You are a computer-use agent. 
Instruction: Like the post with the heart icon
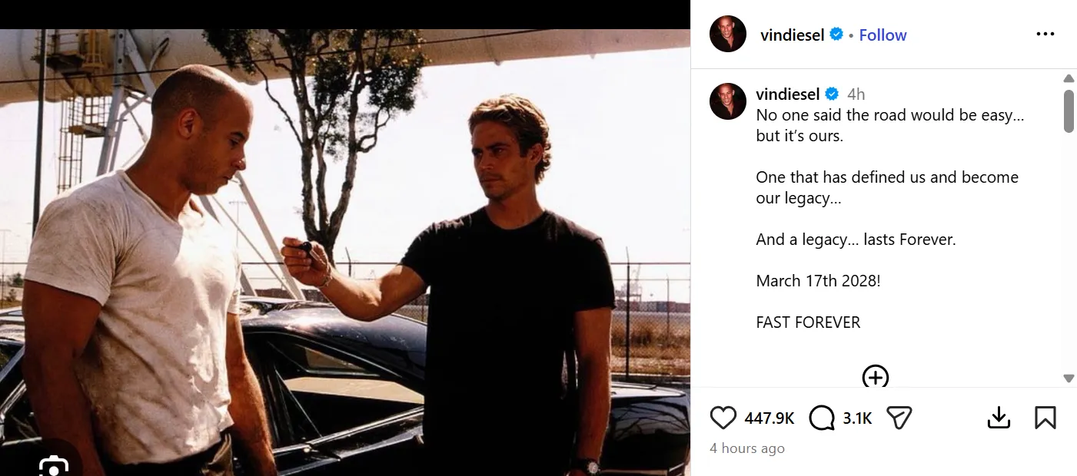[x=723, y=418]
